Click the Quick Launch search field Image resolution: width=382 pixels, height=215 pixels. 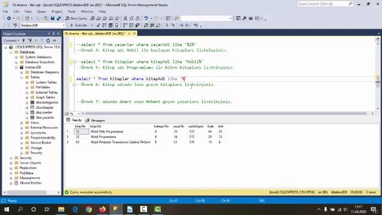click(325, 4)
